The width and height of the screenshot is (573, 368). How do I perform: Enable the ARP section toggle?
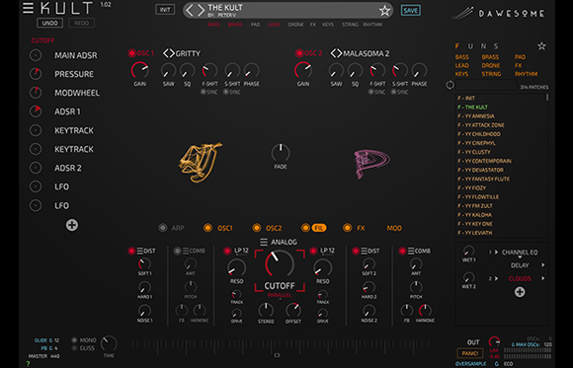point(163,228)
